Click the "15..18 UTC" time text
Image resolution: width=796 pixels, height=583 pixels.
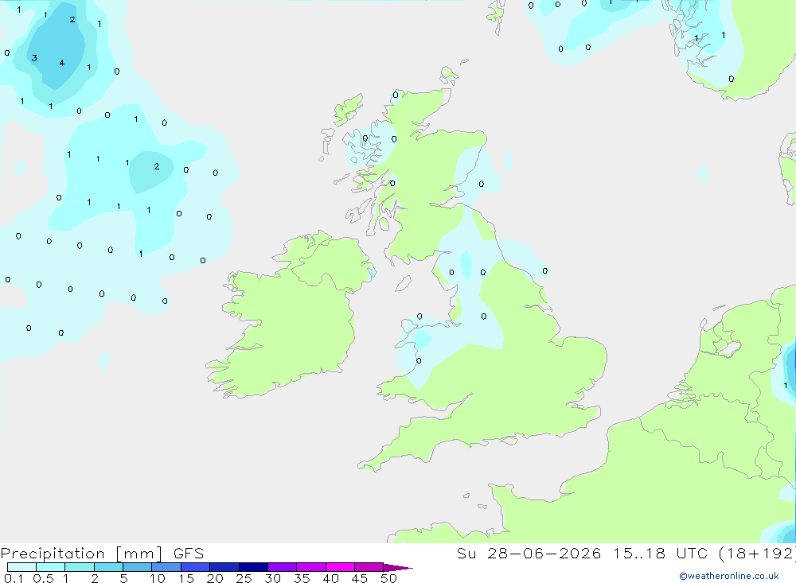(659, 554)
